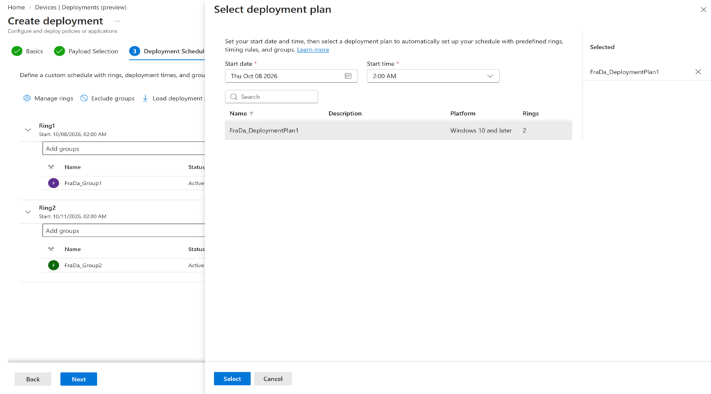Click the Select button
The width and height of the screenshot is (711, 394).
[x=232, y=379]
